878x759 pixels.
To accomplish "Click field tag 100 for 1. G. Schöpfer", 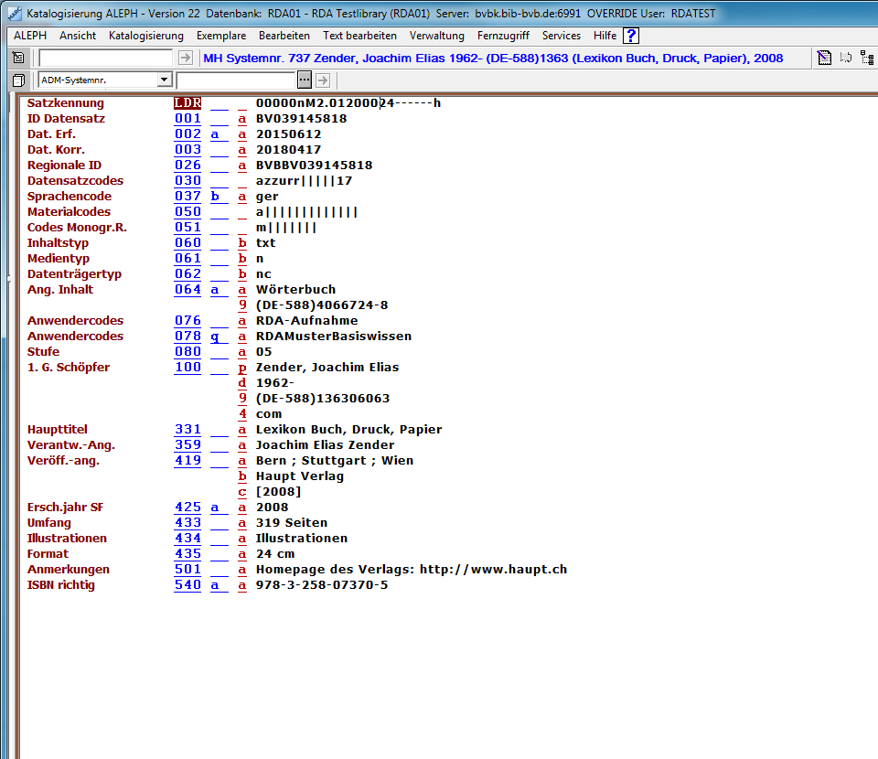I will (x=187, y=368).
